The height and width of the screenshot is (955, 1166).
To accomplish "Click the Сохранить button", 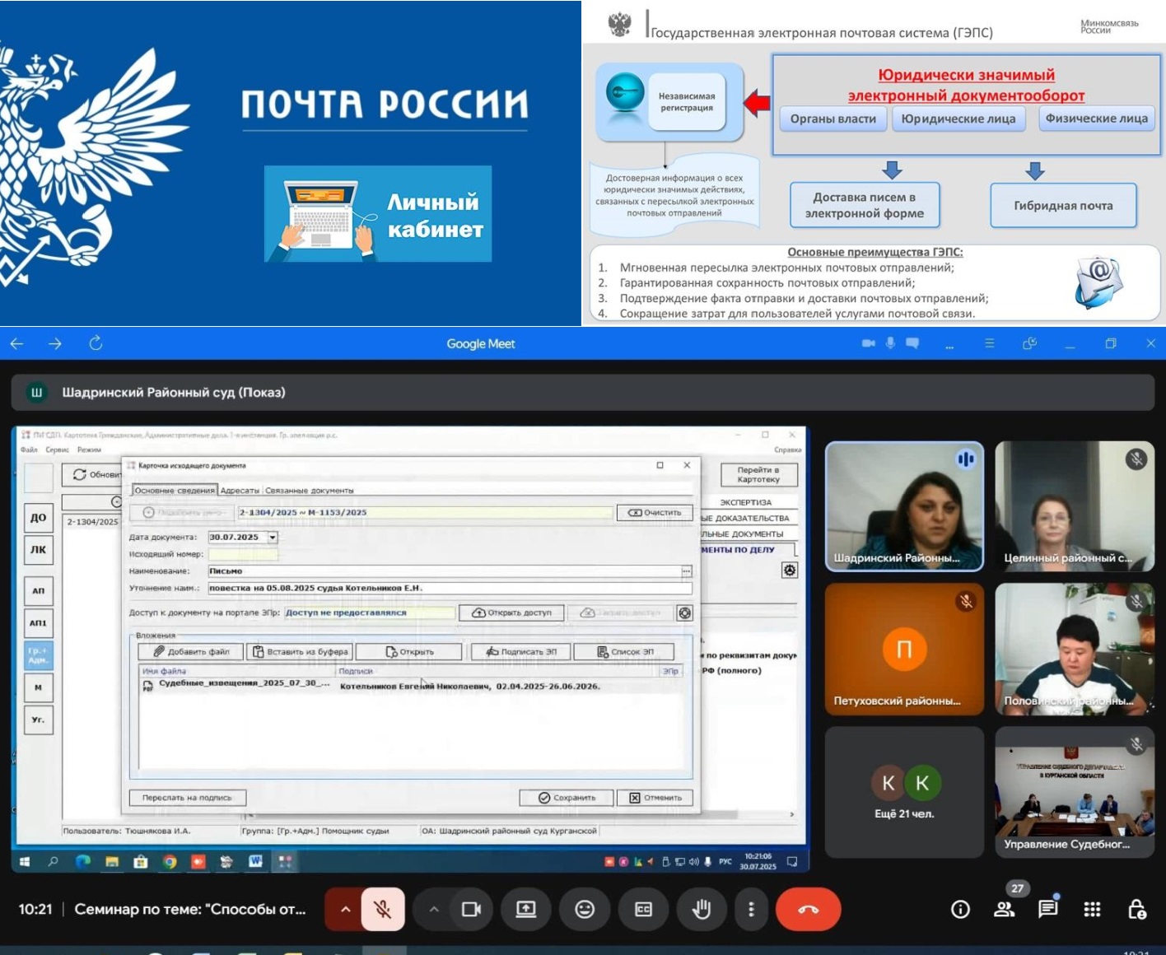I will tap(567, 798).
